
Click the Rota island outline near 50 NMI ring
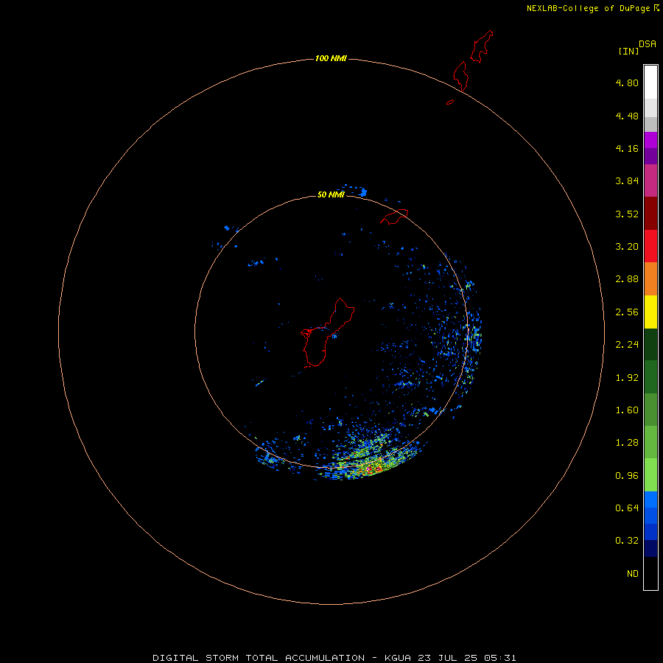(394, 217)
